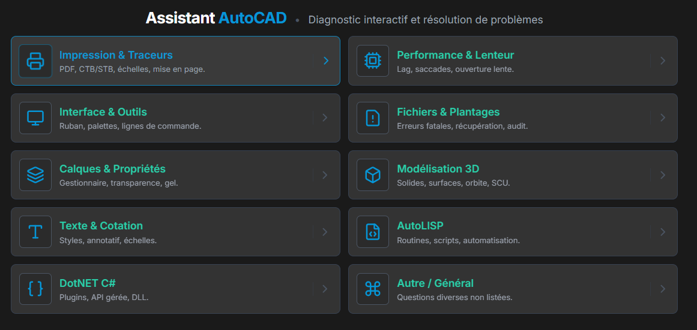Click the monitor icon for Interface & Outils

coord(35,118)
